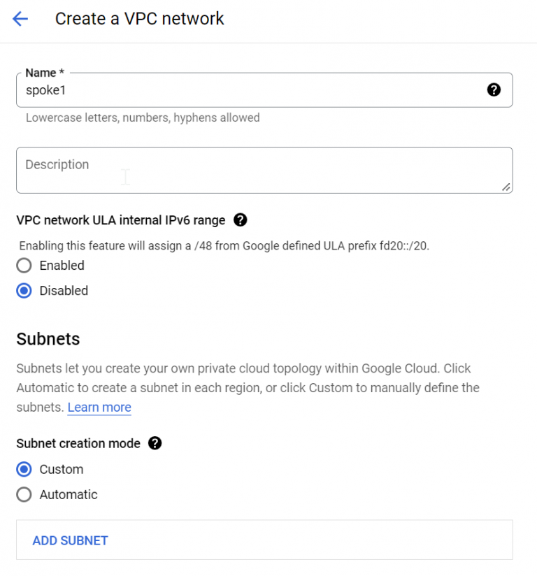Select Custom subnet creation mode
This screenshot has height=576, width=537.
coord(24,469)
